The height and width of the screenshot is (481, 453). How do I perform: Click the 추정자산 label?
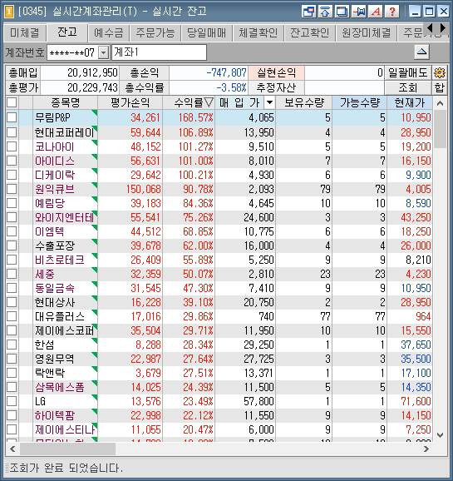(x=277, y=87)
